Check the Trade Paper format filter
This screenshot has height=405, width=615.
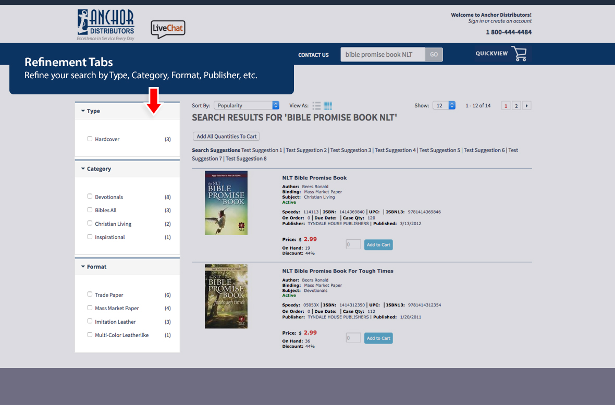pyautogui.click(x=90, y=294)
